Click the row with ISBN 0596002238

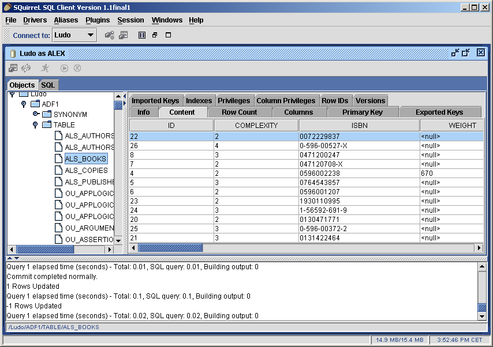(x=319, y=173)
